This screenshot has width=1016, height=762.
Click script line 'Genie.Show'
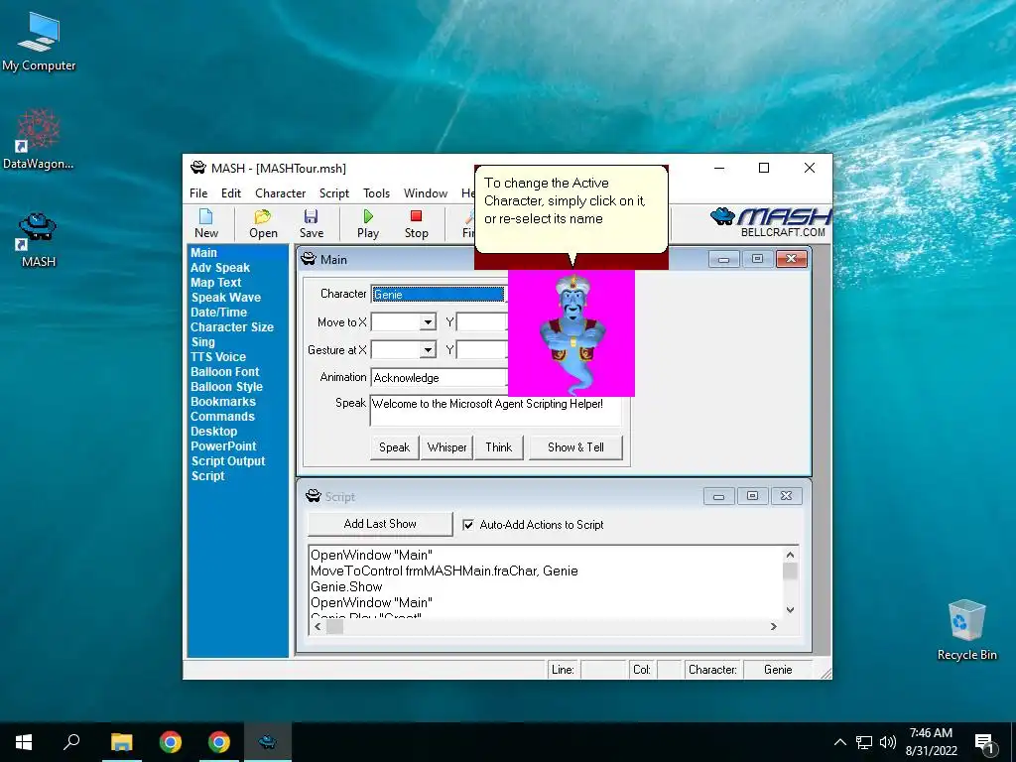click(346, 587)
